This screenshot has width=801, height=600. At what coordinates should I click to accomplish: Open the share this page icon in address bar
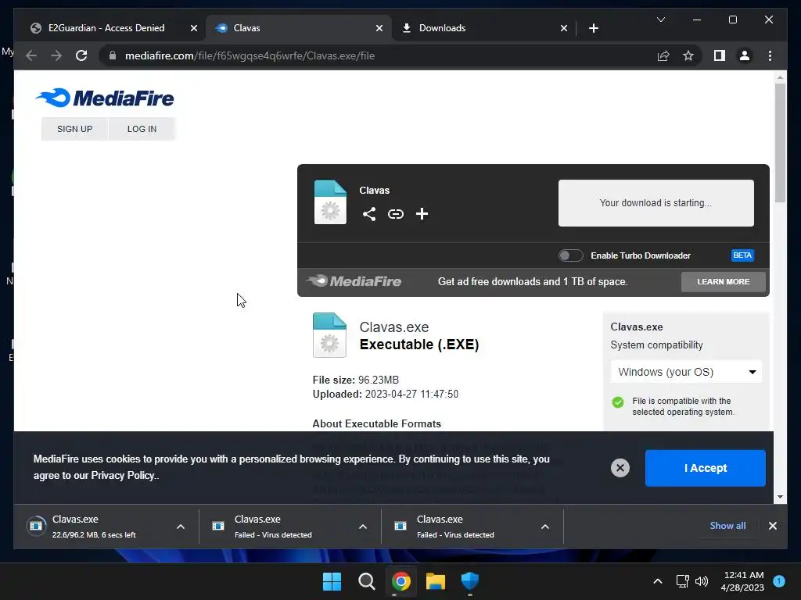pyautogui.click(x=663, y=55)
